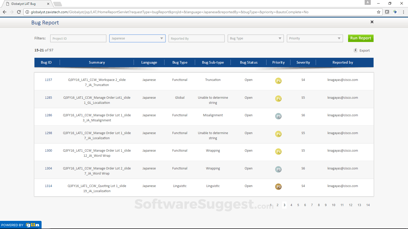408x229 pixels.
Task: Click the site information icon in address bar
Action: pyautogui.click(x=27, y=12)
